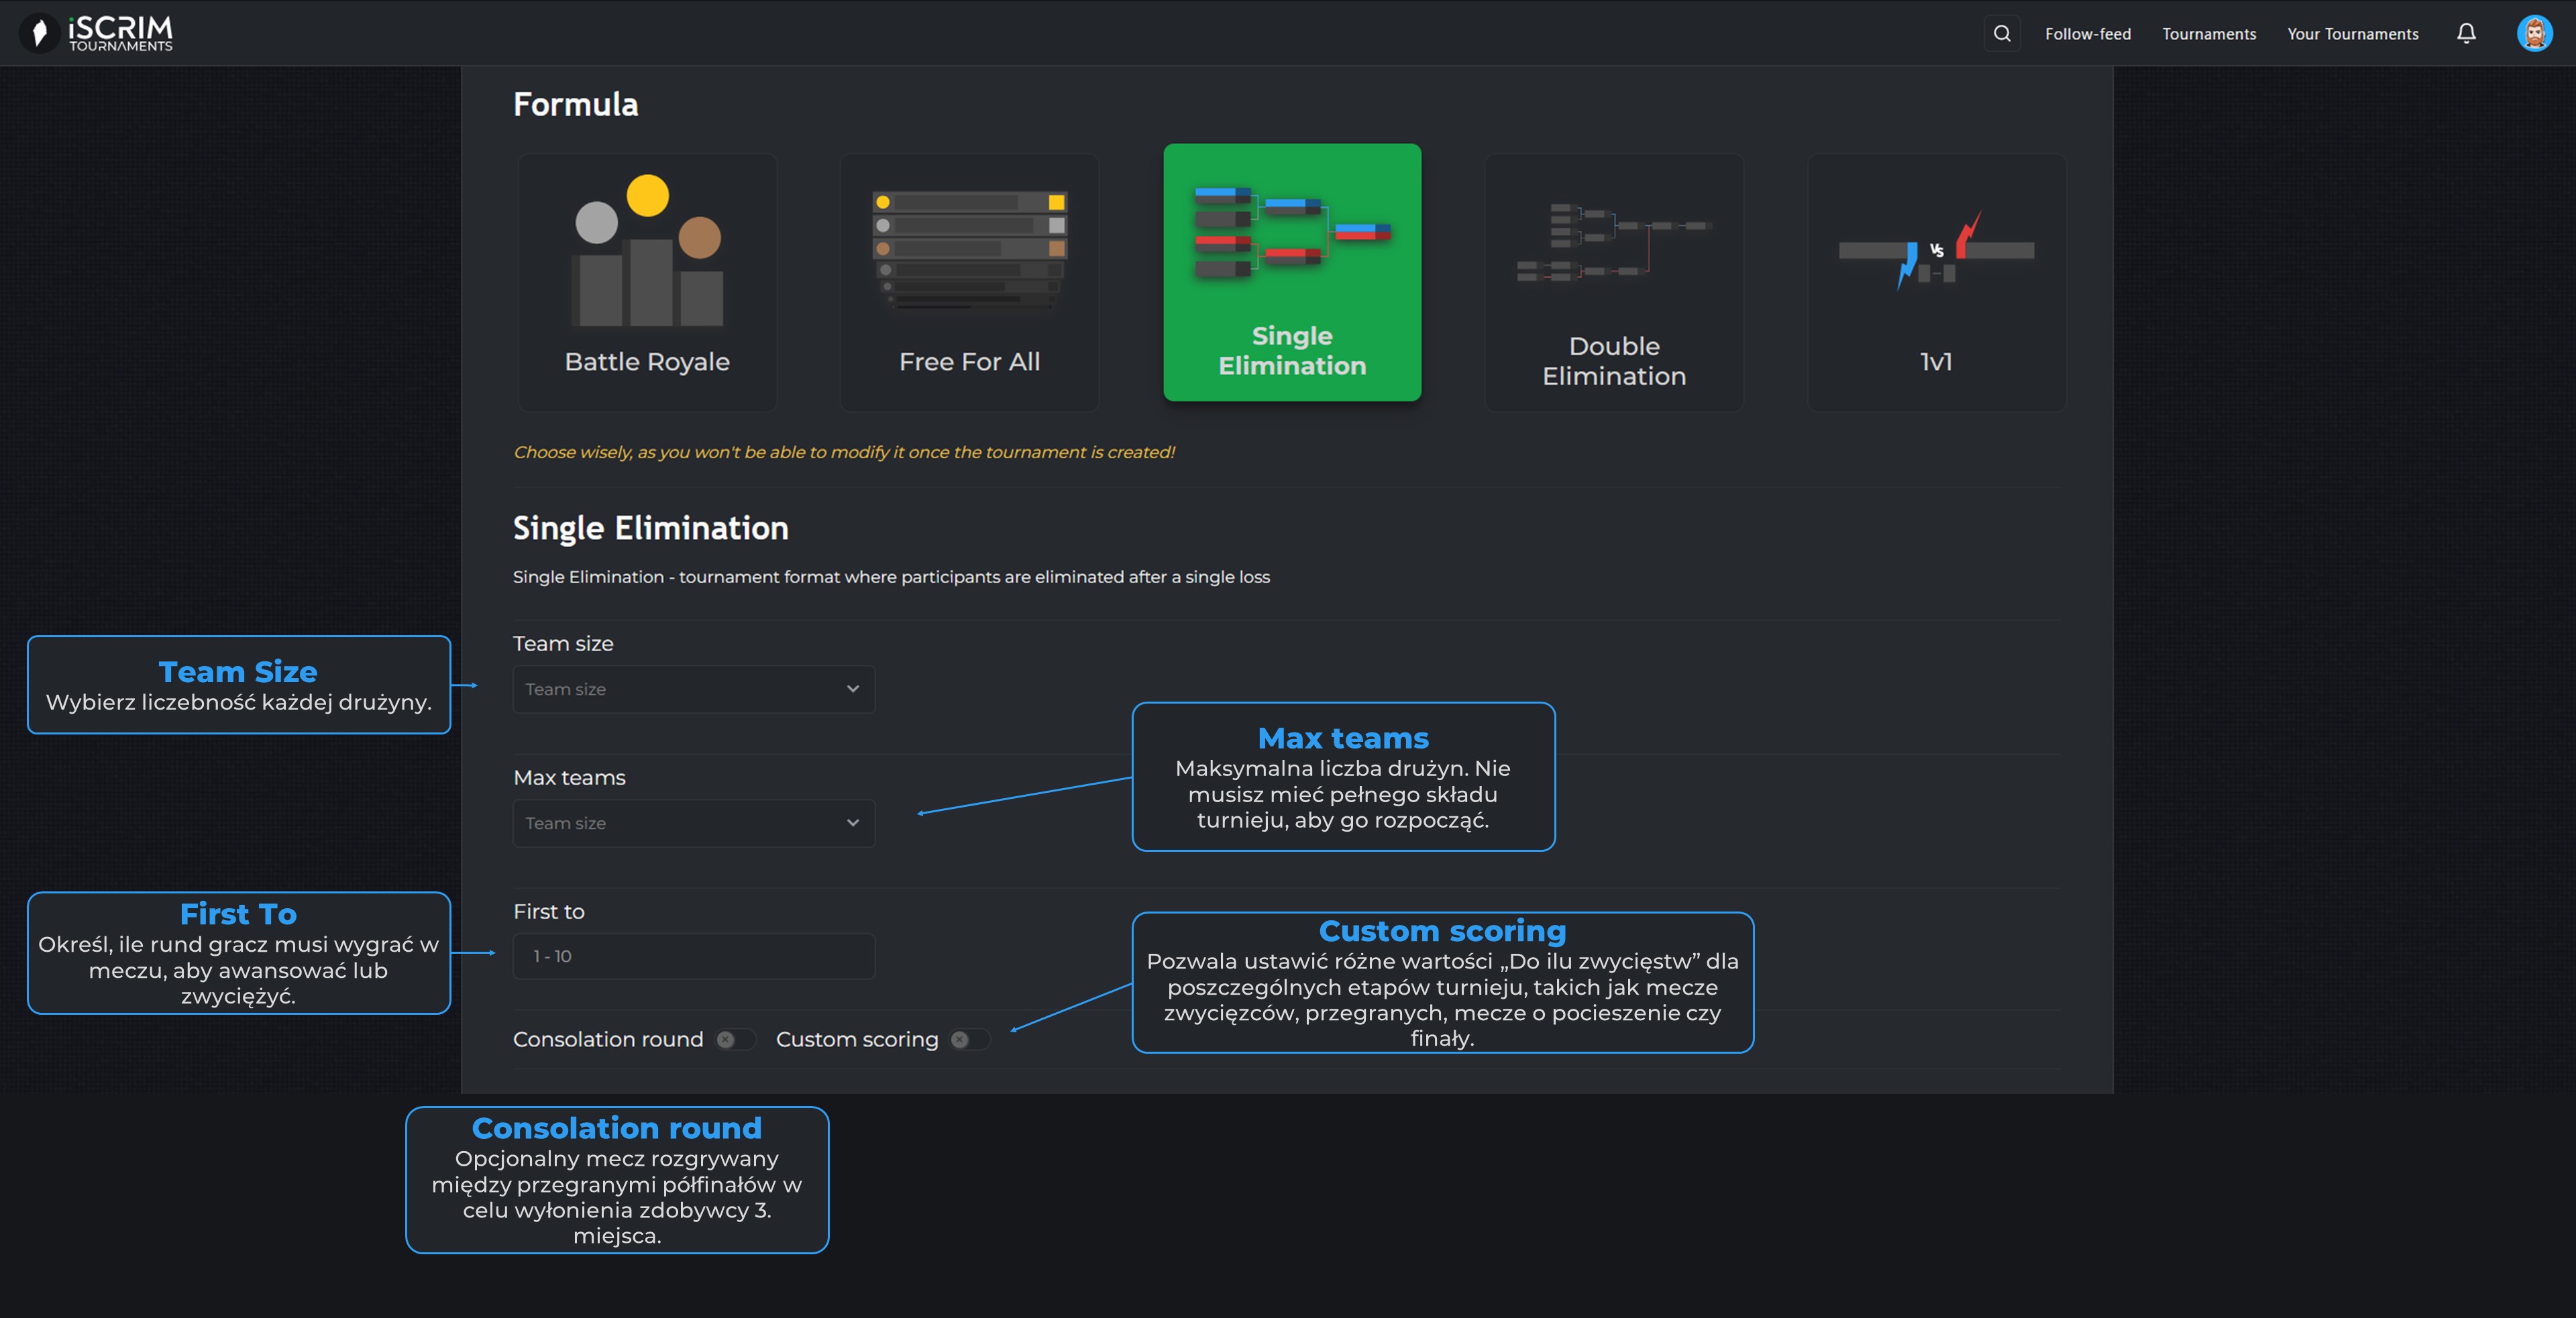
Task: Open the search icon in navbar
Action: 2001,33
